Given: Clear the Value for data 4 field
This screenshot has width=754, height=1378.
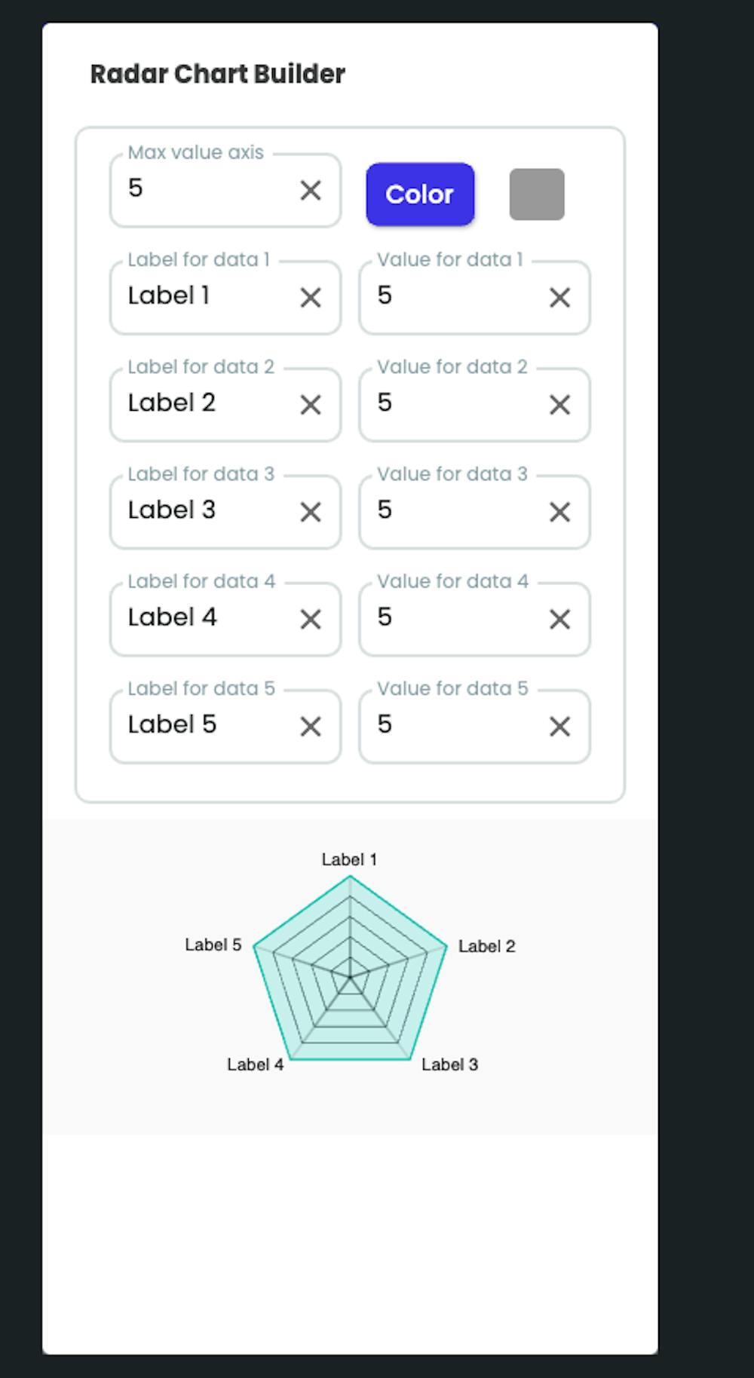Looking at the screenshot, I should [559, 620].
